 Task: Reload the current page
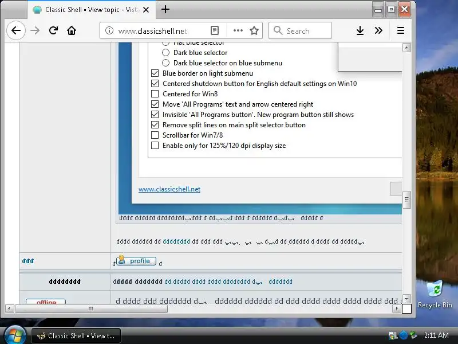click(53, 30)
